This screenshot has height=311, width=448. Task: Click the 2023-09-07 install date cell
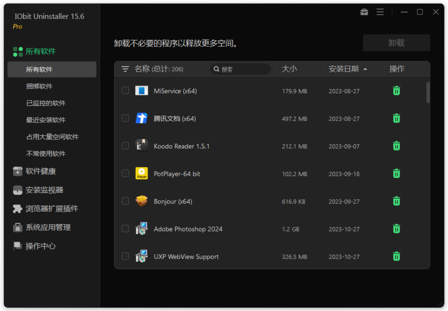[x=344, y=146]
